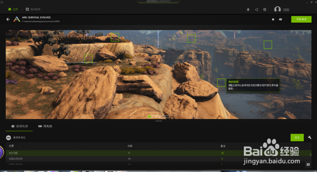Go back using the left arrow
This screenshot has height=172, width=317.
(8, 19)
